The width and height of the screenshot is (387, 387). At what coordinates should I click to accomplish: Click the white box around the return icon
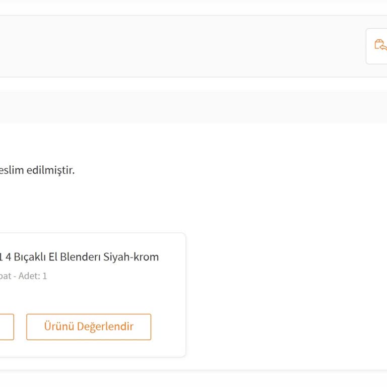pyautogui.click(x=371, y=56)
